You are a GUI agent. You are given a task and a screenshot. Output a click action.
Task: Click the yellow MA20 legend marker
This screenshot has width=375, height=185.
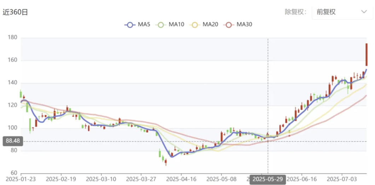pyautogui.click(x=195, y=25)
